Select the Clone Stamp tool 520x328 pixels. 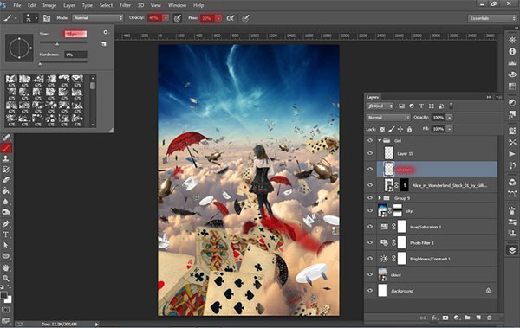point(6,158)
